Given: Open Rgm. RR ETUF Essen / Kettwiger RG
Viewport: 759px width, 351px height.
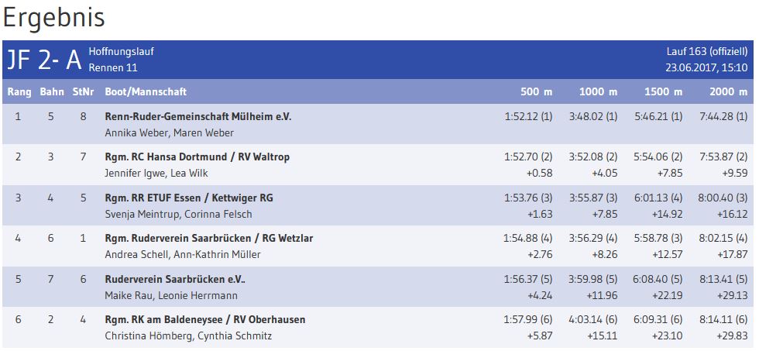Looking at the screenshot, I should pos(189,198).
